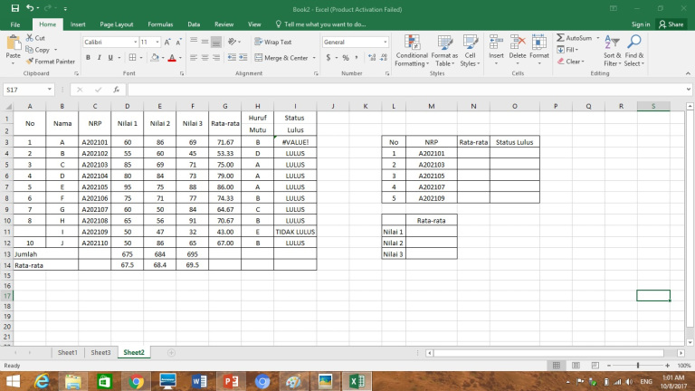The height and width of the screenshot is (391, 695).
Task: Click the Share button
Action: coord(671,24)
